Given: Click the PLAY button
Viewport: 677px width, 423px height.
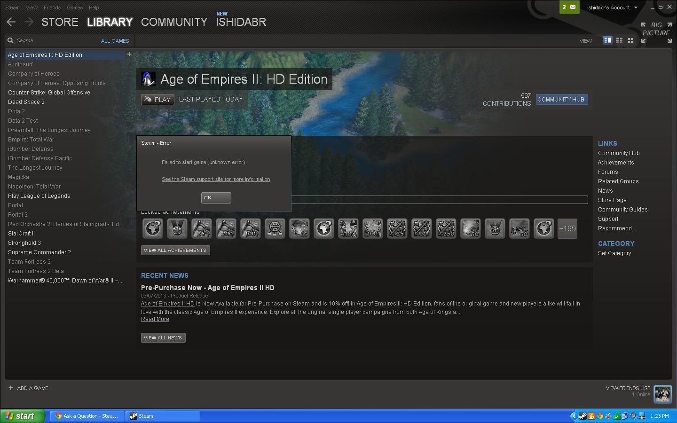Looking at the screenshot, I should click(157, 100).
